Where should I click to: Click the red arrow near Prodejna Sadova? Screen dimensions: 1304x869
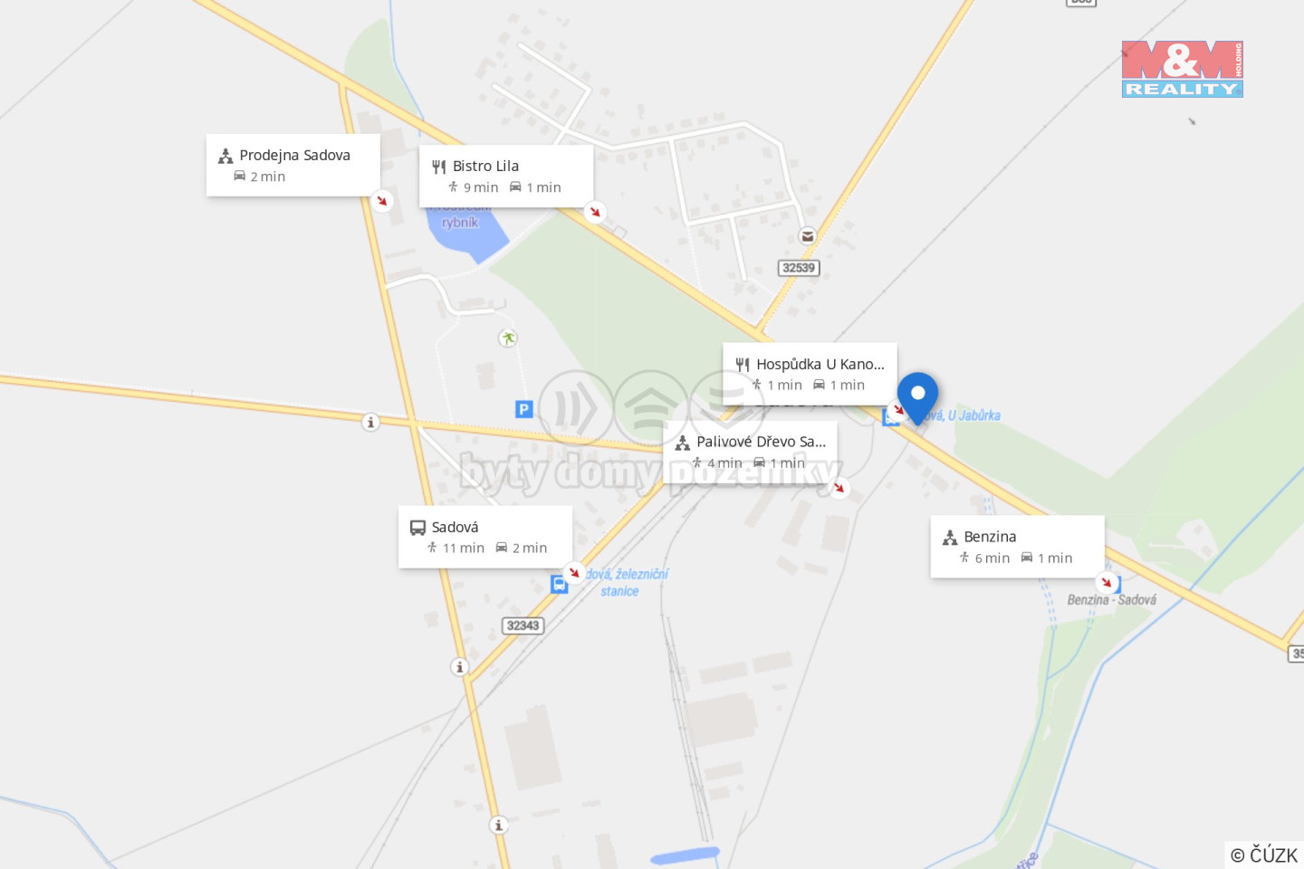(382, 200)
